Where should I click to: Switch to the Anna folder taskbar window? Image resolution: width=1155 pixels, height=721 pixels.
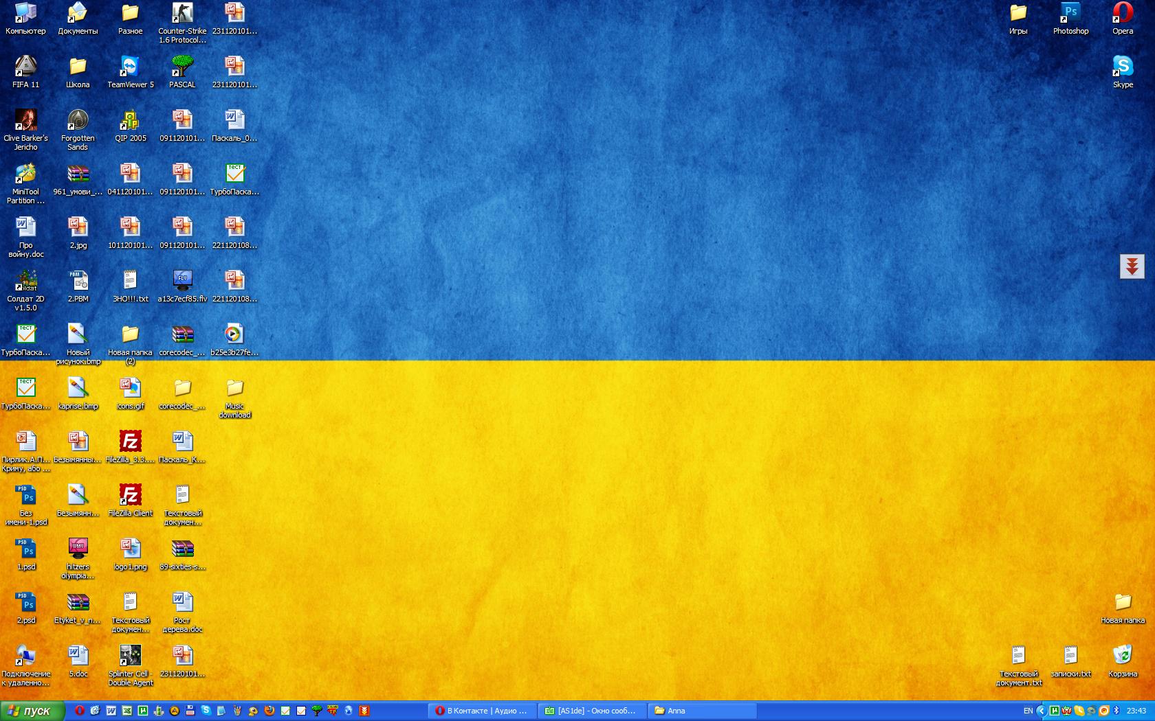(x=703, y=711)
